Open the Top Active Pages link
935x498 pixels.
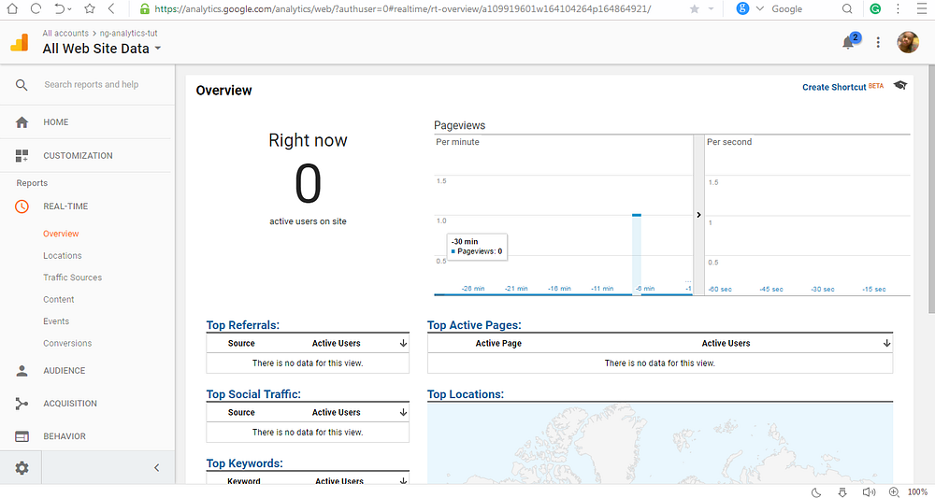474,325
